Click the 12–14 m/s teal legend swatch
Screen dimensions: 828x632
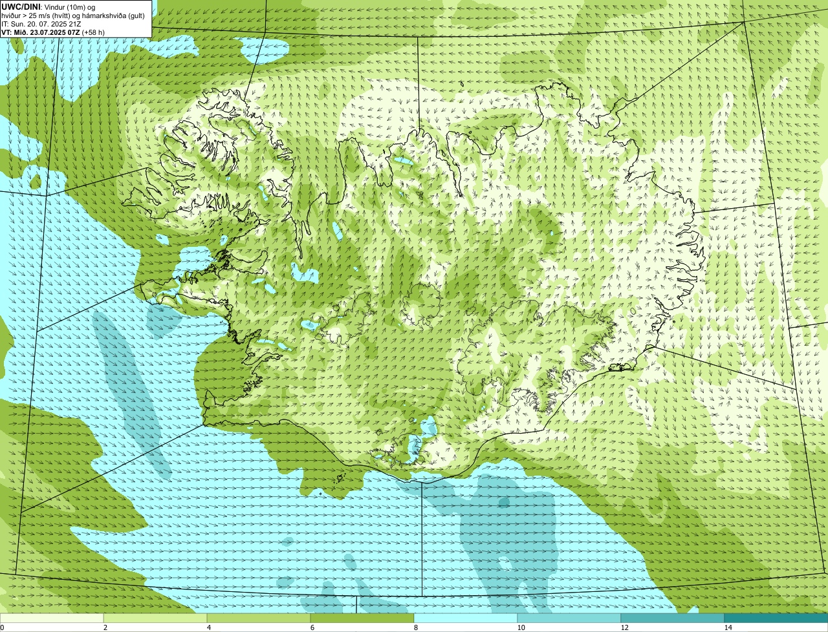tap(673, 618)
